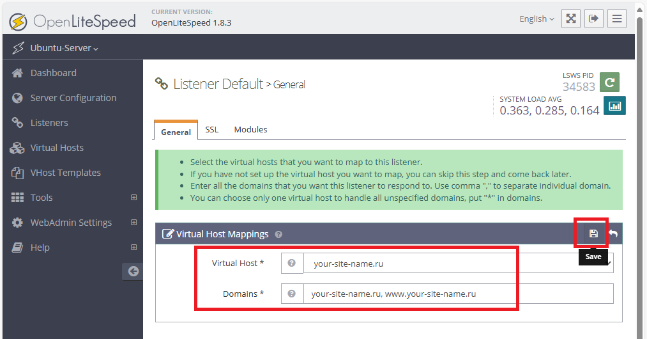Open Server Configuration in the sidebar
The image size is (647, 339).
point(73,98)
